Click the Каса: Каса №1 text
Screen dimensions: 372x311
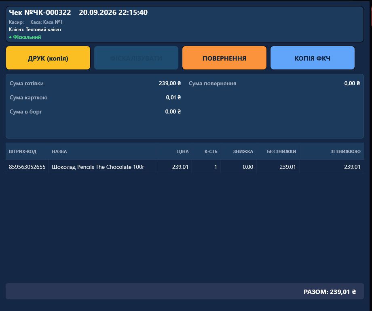click(46, 22)
